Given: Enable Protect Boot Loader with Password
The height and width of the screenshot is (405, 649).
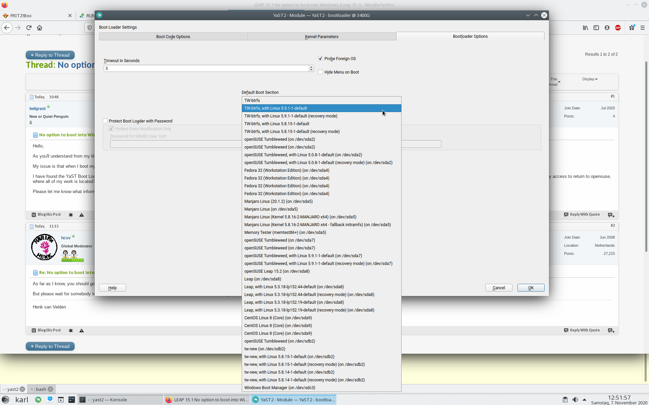Looking at the screenshot, I should tap(105, 121).
